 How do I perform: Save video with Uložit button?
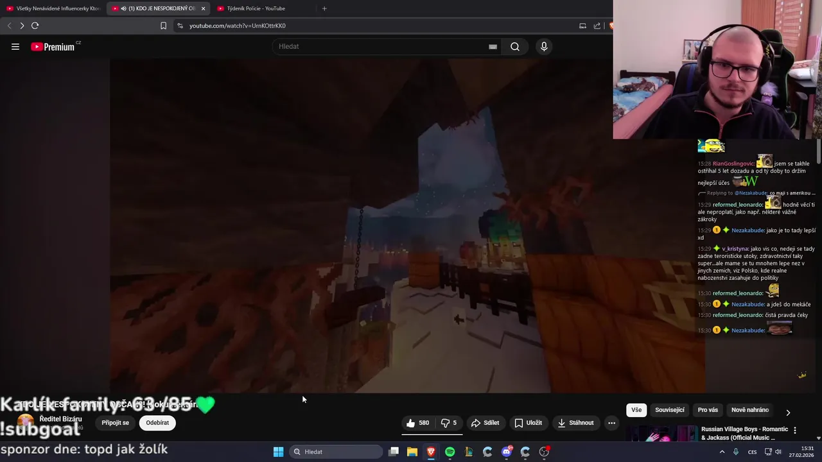tap(529, 423)
